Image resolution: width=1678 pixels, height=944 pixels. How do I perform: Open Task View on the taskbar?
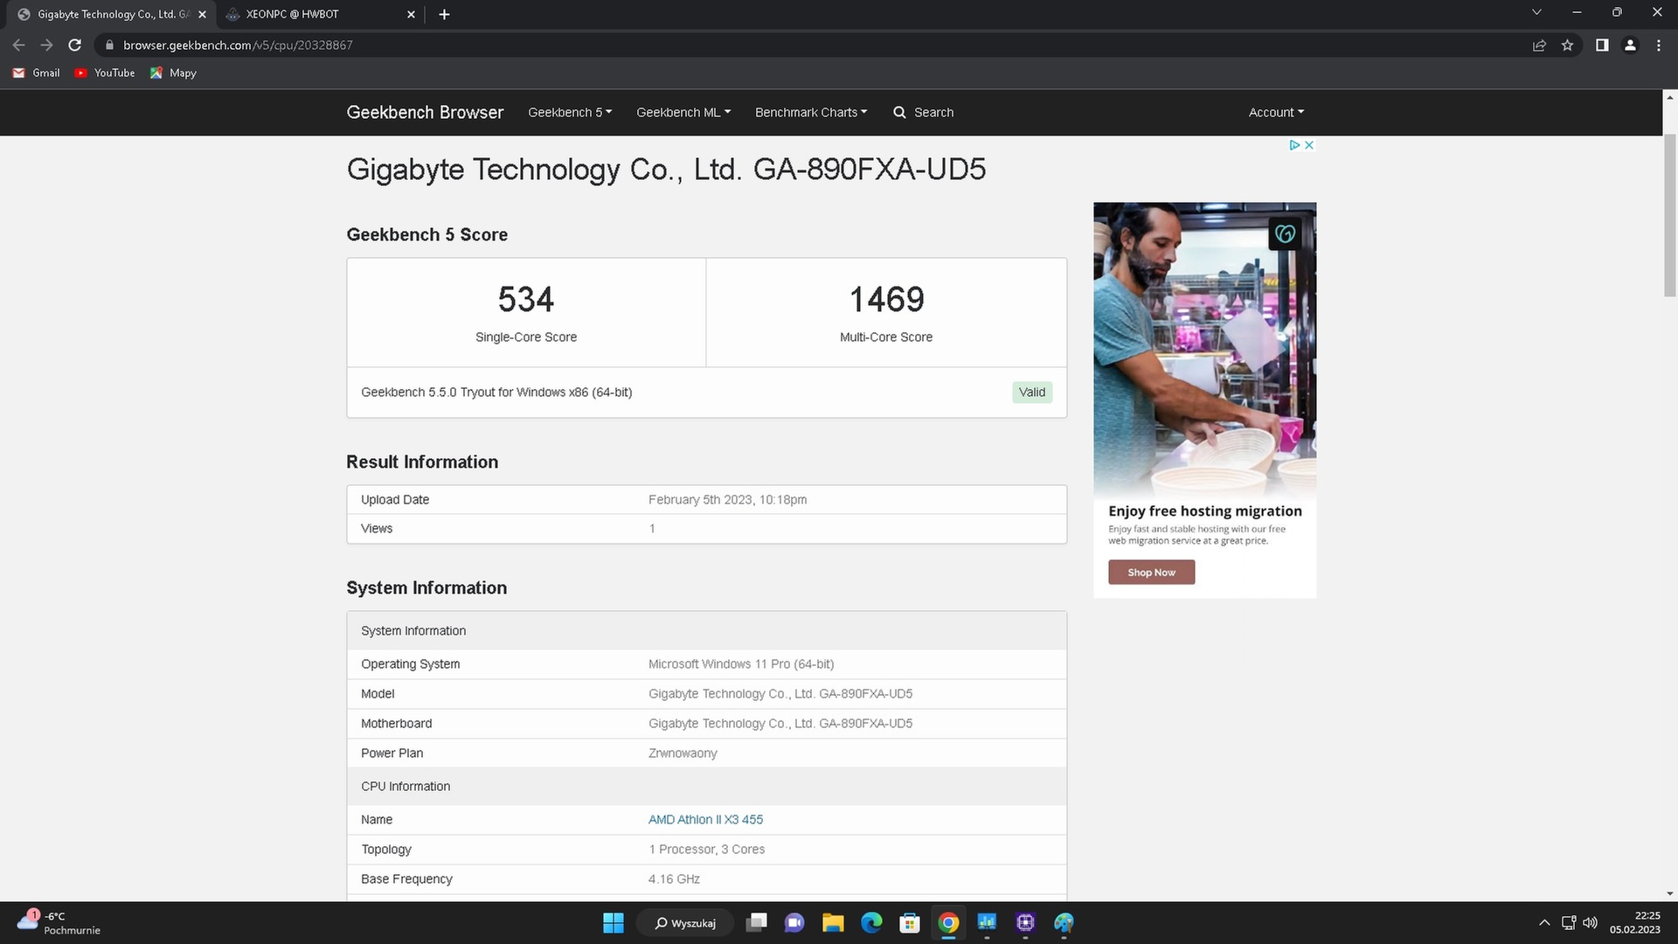[757, 923]
